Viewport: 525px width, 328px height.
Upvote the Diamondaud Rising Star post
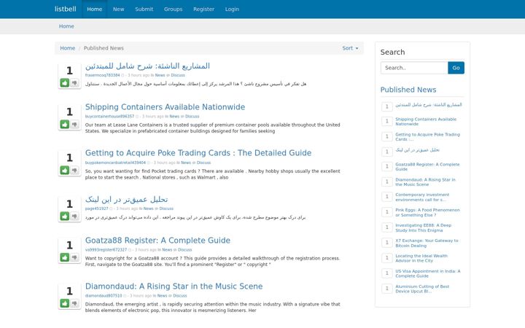[65, 303]
